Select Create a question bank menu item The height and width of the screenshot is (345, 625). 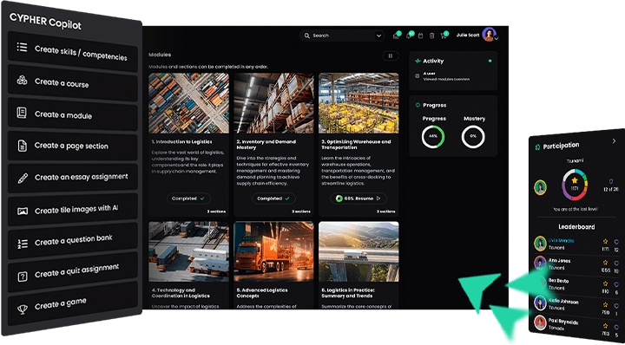[73, 241]
